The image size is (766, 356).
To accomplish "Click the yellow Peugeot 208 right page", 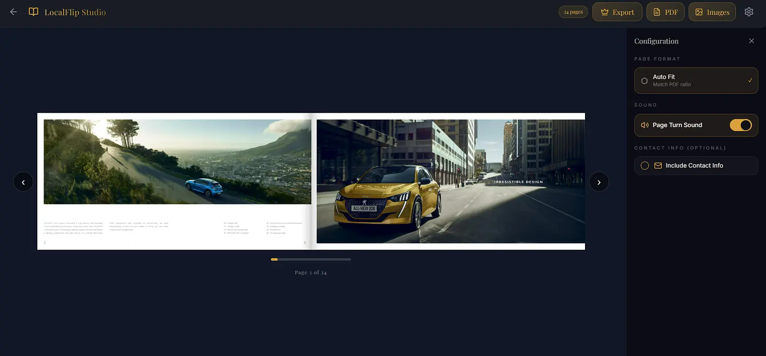I will [451, 181].
